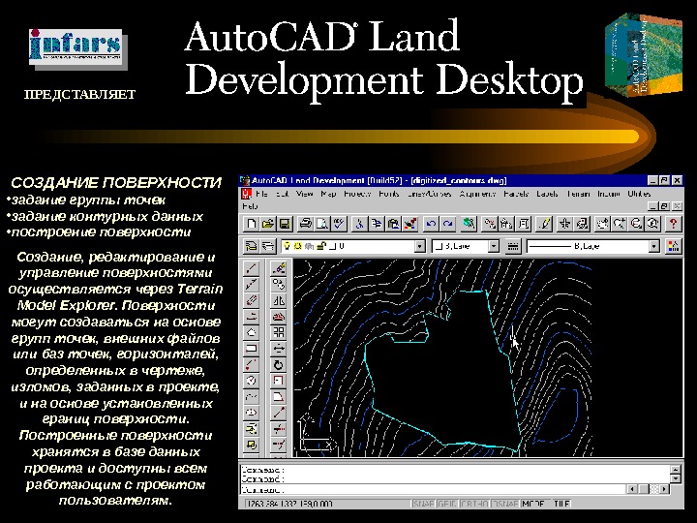Open the Terrain menu
The image size is (697, 523).
578,194
